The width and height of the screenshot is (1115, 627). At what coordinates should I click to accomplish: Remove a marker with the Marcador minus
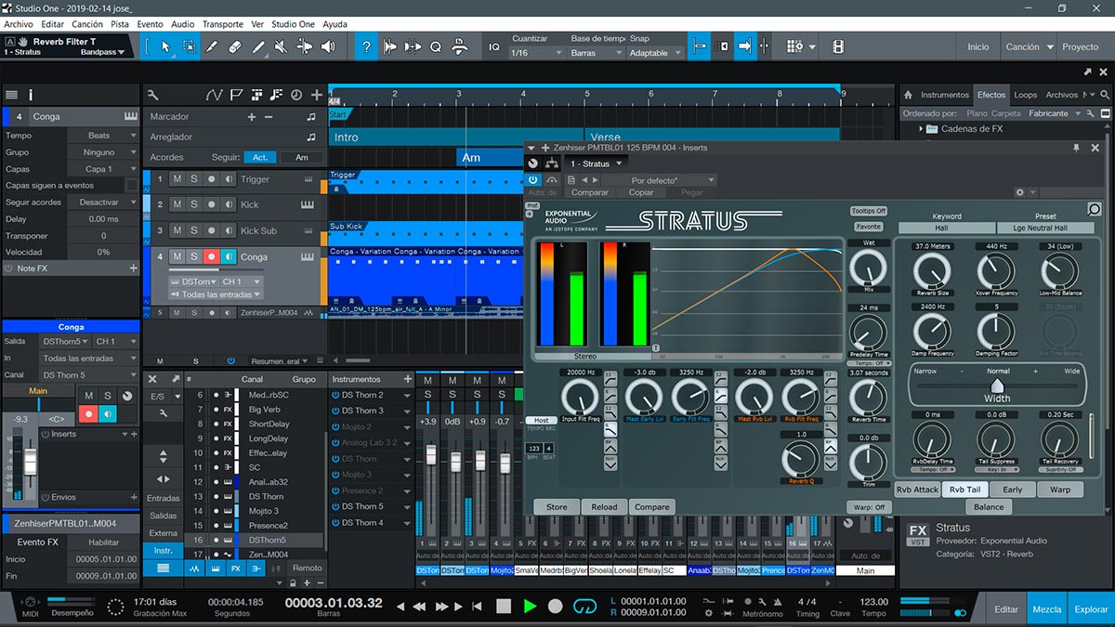coord(269,117)
